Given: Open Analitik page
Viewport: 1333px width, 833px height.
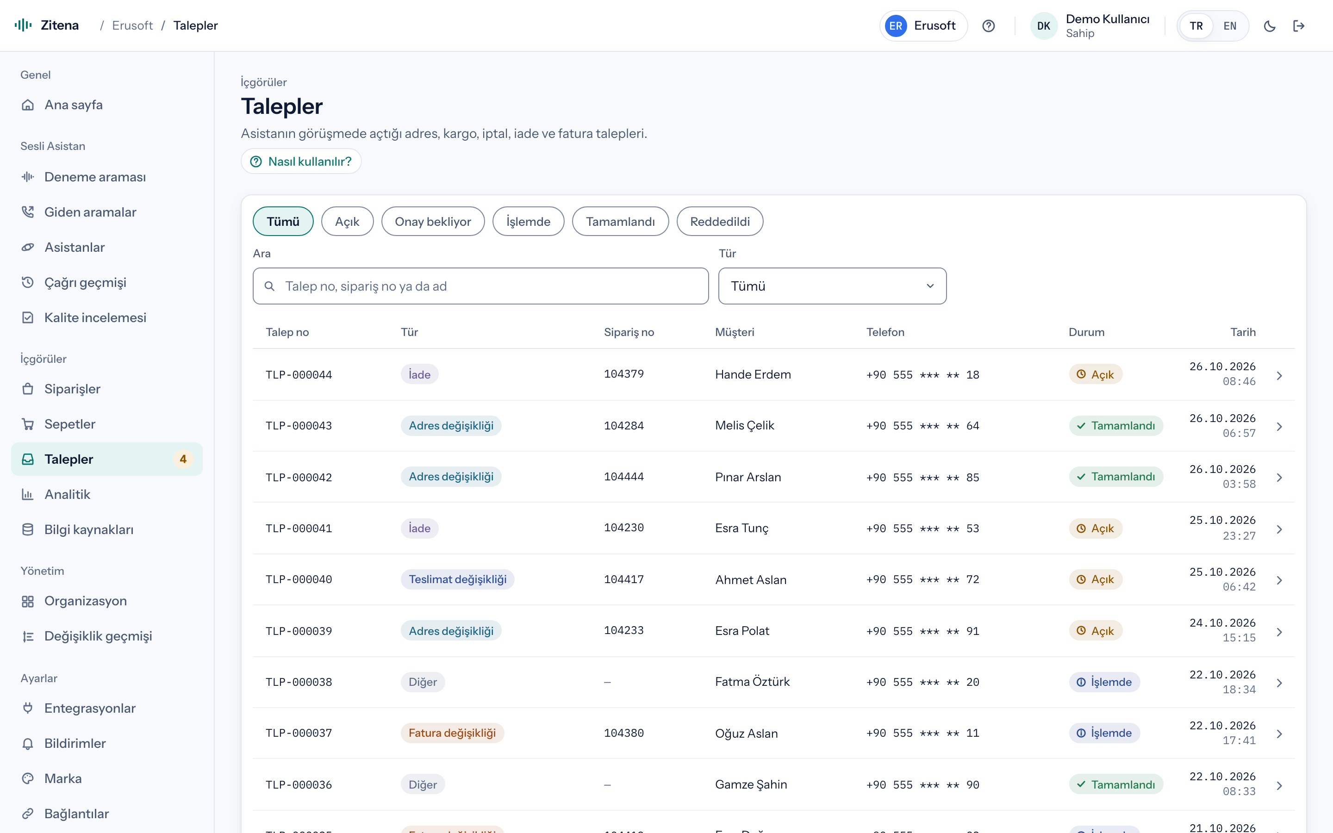Looking at the screenshot, I should (107, 495).
